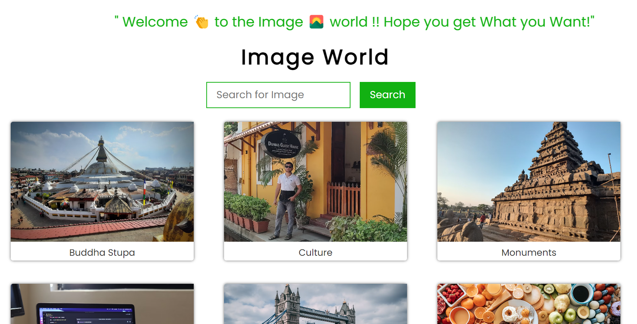This screenshot has width=637, height=324.
Task: Click the Search for Image input field
Action: (x=278, y=95)
